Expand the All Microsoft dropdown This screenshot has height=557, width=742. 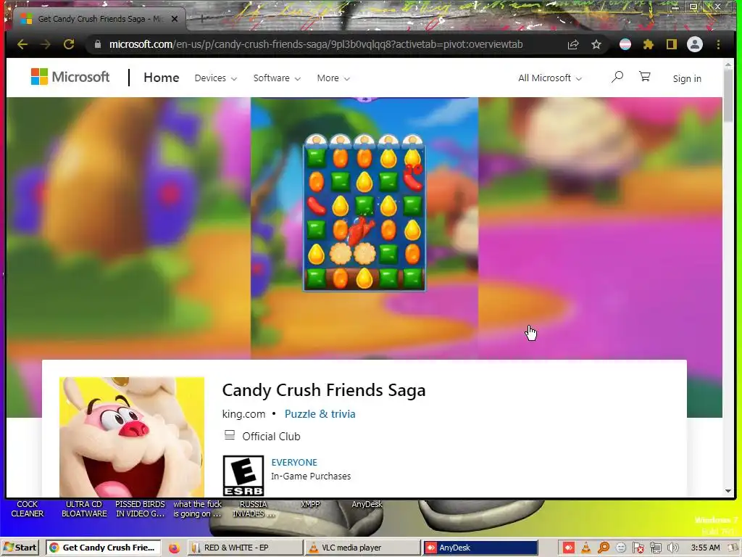click(x=550, y=78)
